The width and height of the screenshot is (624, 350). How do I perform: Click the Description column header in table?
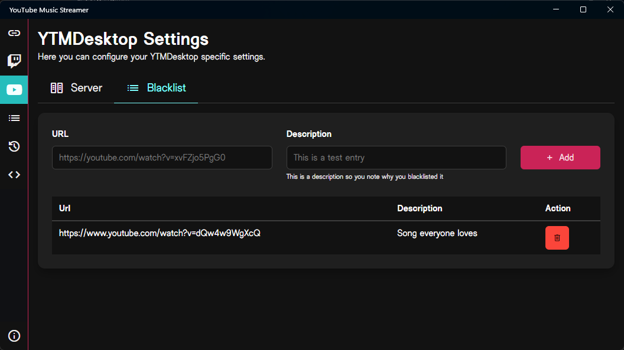[x=420, y=208]
